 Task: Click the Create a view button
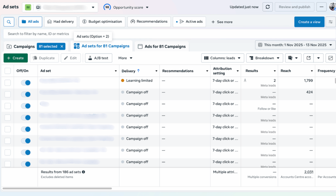(x=309, y=22)
